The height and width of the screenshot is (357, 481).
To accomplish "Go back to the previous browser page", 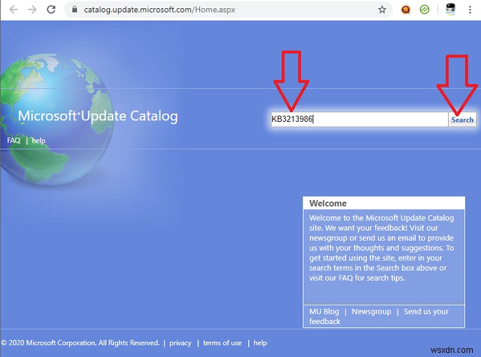I will point(14,10).
